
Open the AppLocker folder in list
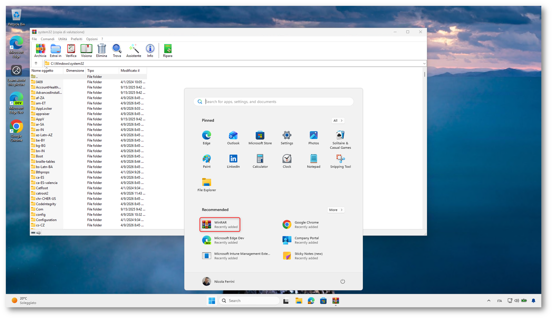(x=44, y=108)
